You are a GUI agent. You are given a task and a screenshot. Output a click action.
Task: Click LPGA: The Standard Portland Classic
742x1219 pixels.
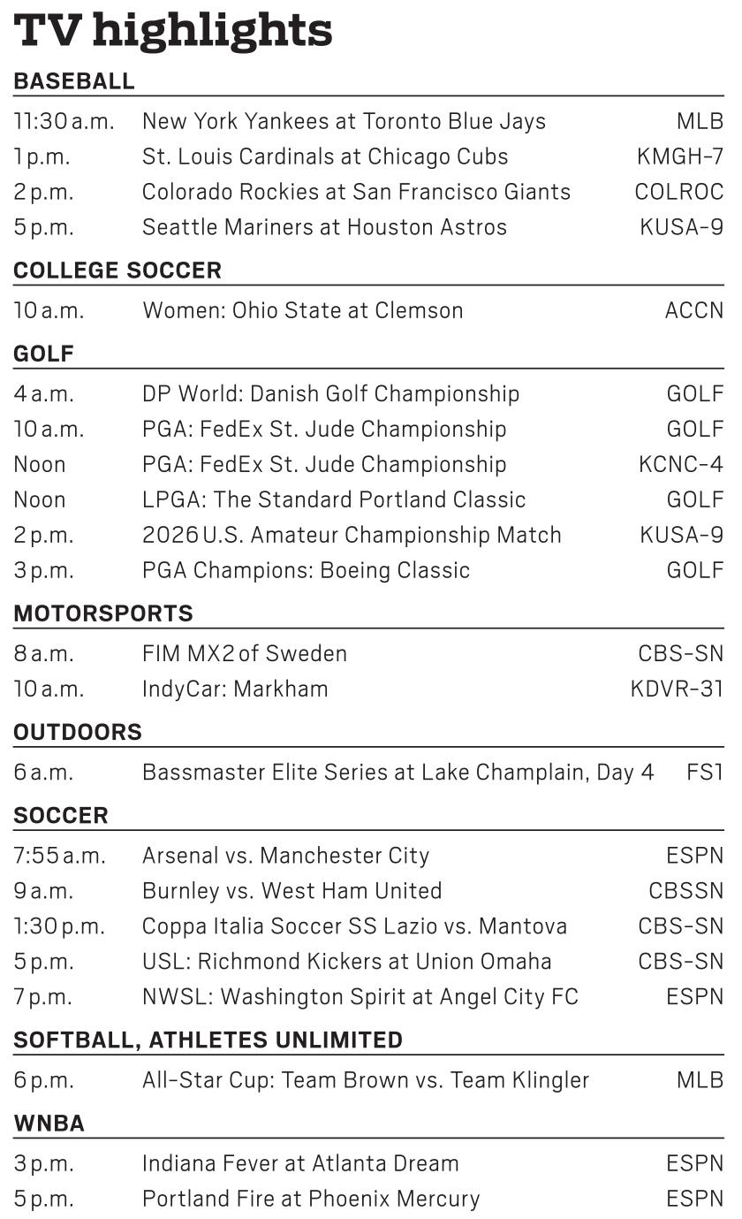pos(334,499)
